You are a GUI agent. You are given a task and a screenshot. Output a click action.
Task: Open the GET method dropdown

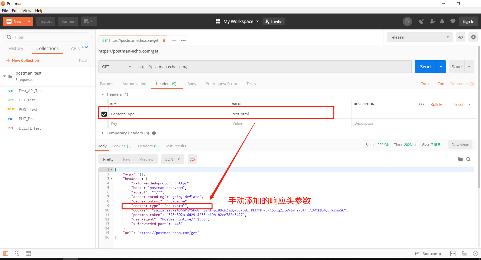[116, 67]
